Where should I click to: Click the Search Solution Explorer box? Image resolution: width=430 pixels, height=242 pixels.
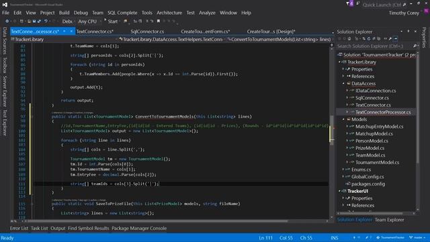pyautogui.click(x=377, y=46)
